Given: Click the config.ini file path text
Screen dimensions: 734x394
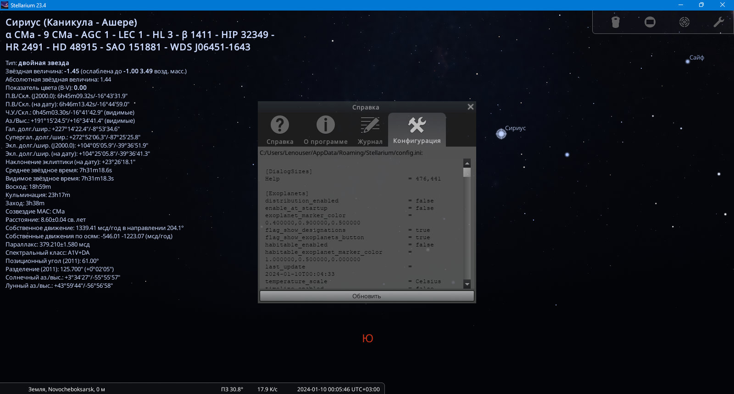Looking at the screenshot, I should 341,153.
